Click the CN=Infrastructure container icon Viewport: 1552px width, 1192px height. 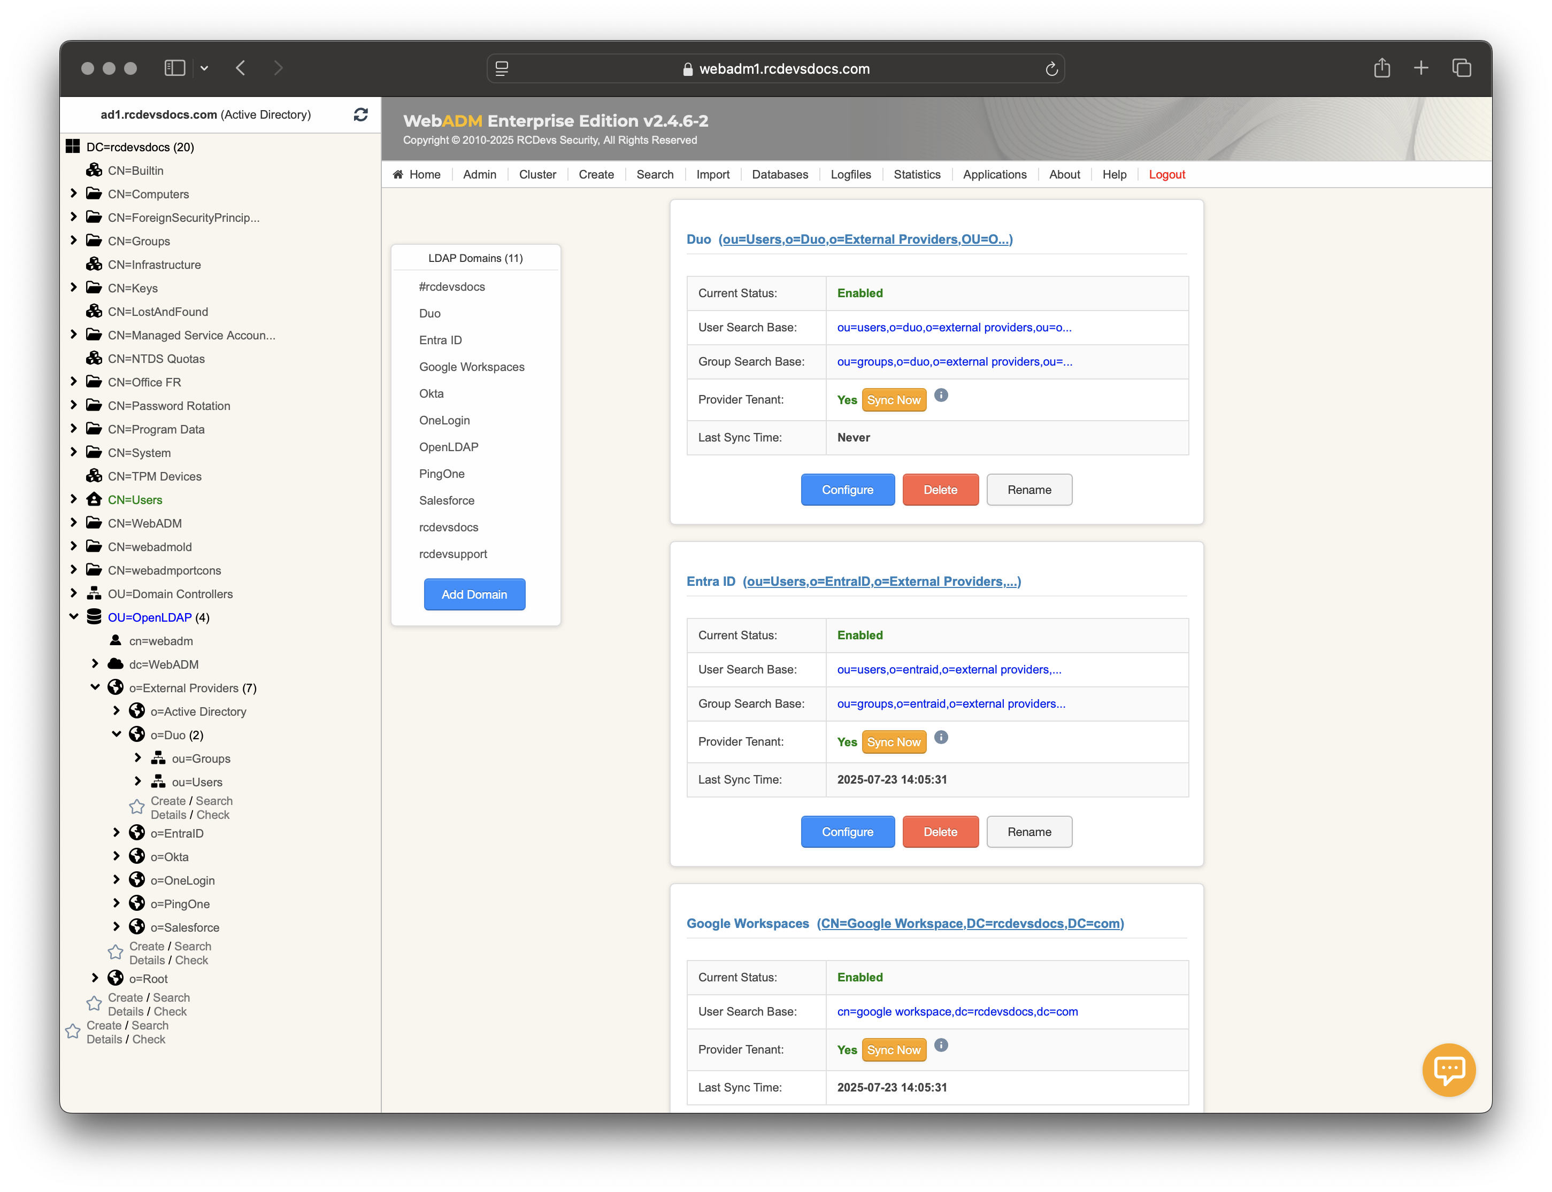pos(94,264)
